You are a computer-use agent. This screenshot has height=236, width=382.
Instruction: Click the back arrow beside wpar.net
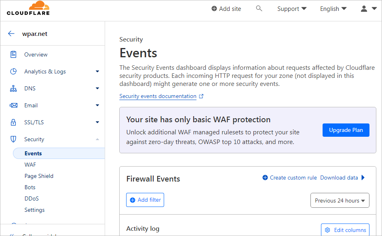click(x=11, y=34)
